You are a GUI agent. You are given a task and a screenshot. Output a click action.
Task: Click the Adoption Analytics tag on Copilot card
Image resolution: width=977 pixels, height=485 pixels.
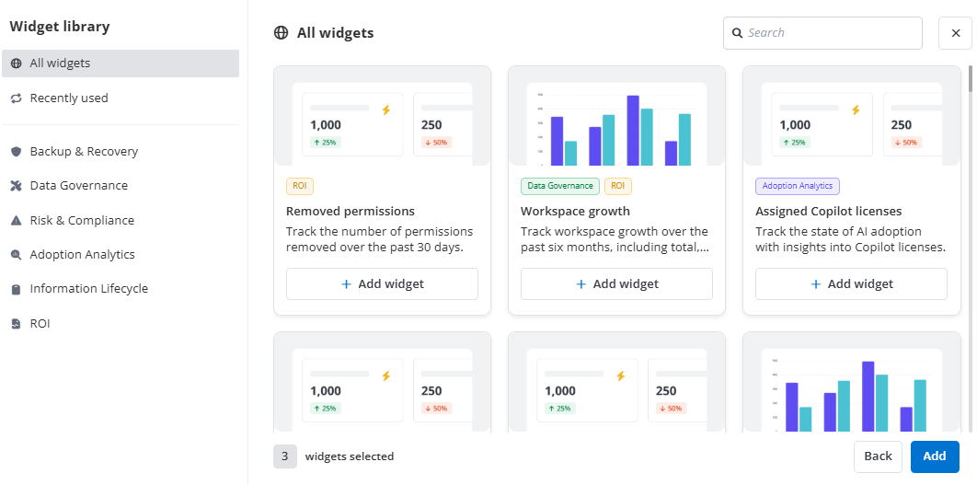tap(797, 186)
